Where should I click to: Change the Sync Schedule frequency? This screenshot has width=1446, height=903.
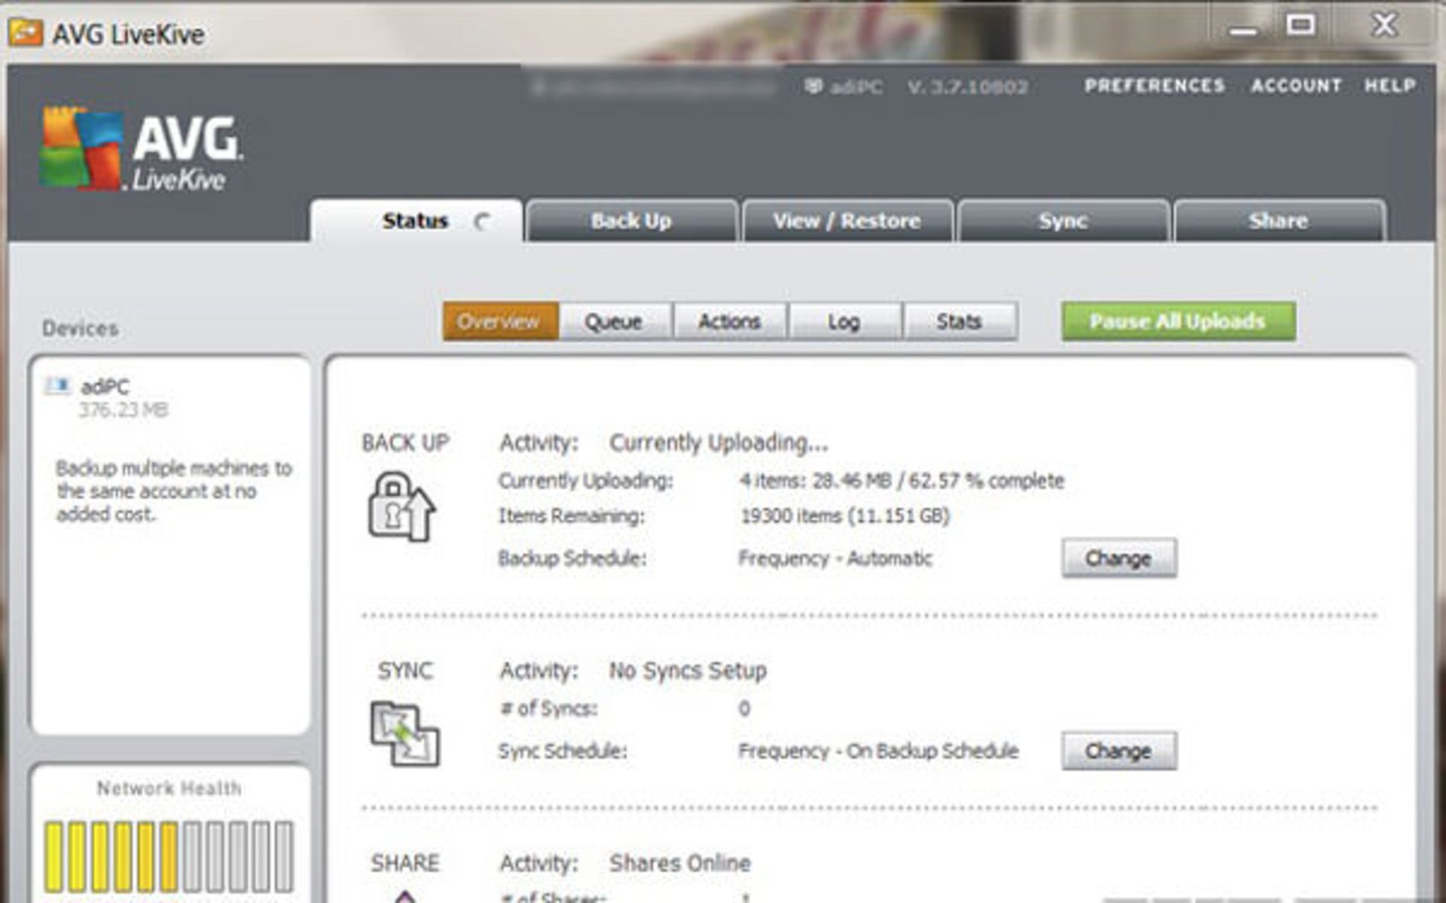pos(1119,751)
